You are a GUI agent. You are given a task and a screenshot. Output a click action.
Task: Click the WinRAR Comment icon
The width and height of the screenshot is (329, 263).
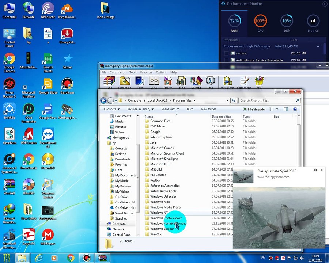pyautogui.click(x=244, y=83)
